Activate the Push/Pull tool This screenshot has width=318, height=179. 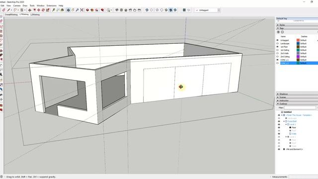coord(30,10)
